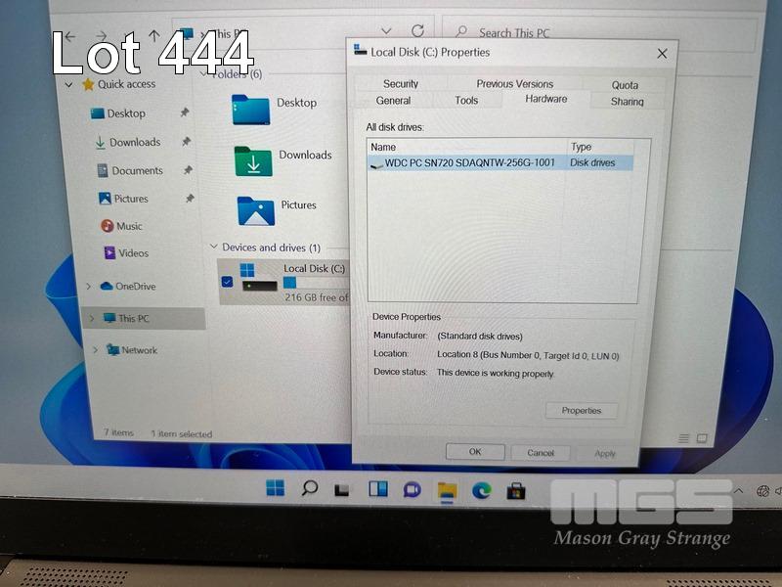782x587 pixels.
Task: Open the Desktop folder icon
Action: (x=250, y=109)
